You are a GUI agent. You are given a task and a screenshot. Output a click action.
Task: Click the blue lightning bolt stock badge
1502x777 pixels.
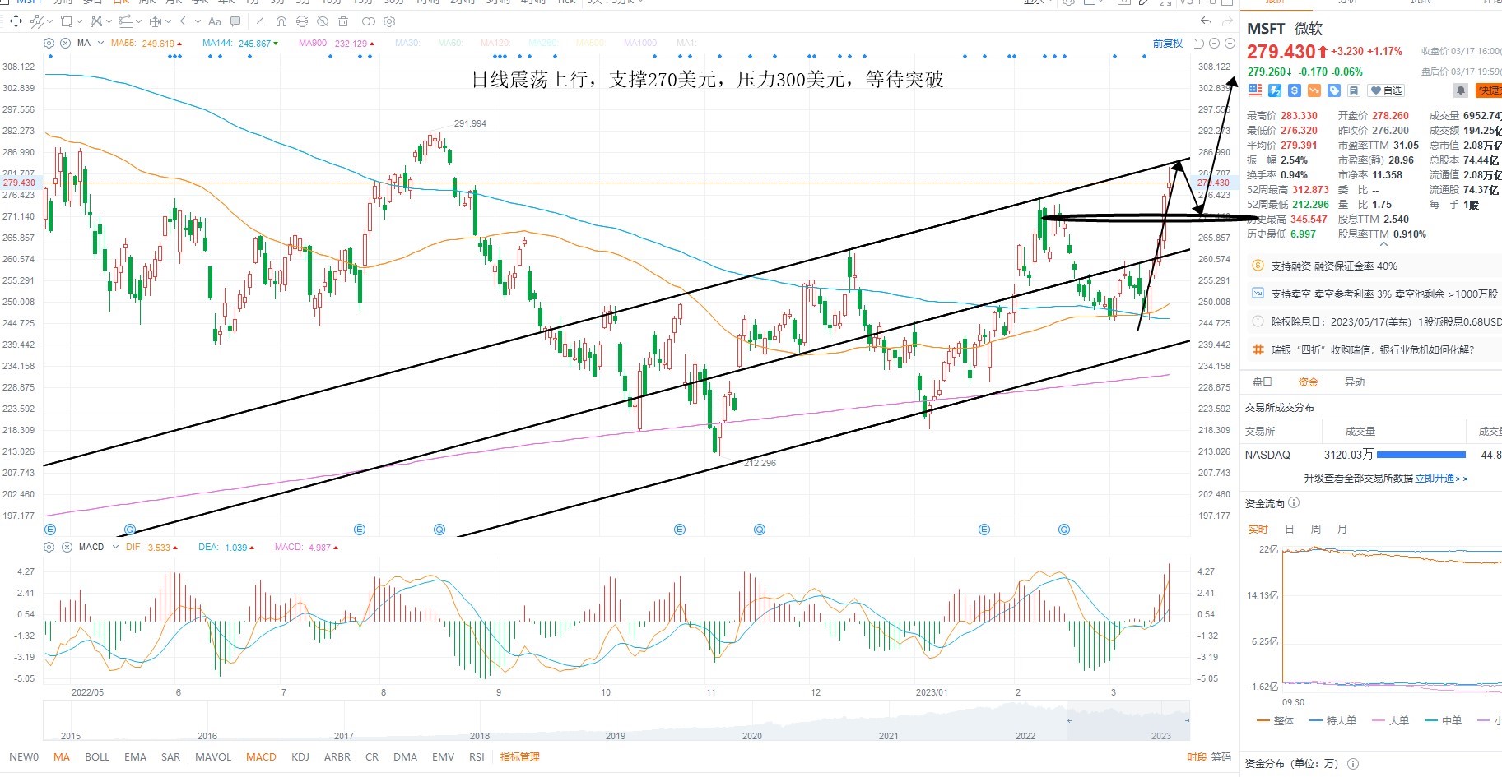pyautogui.click(x=1275, y=90)
